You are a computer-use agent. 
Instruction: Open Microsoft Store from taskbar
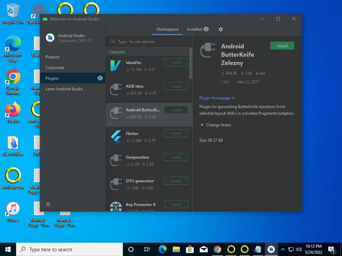click(x=190, y=249)
